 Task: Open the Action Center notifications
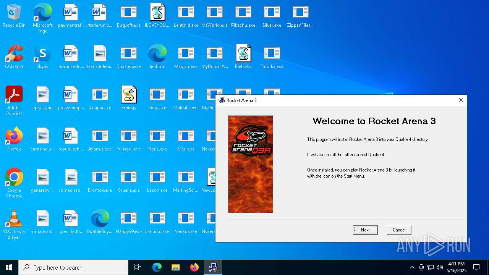click(476, 267)
